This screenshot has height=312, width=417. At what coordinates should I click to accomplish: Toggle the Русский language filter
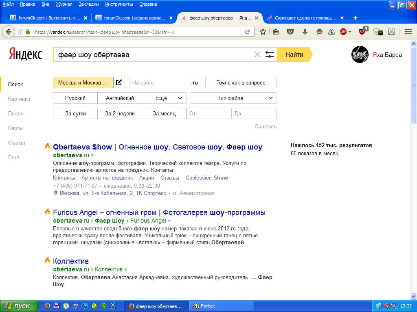click(x=75, y=98)
